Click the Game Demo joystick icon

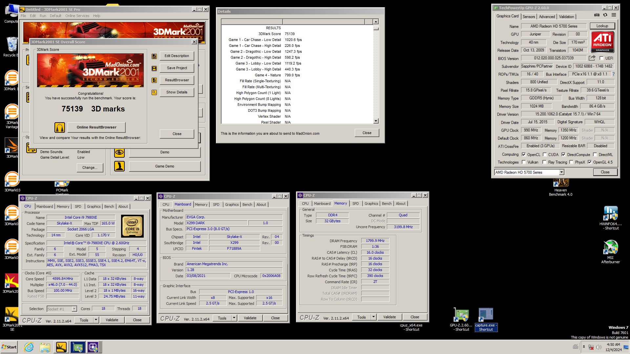[x=119, y=166]
